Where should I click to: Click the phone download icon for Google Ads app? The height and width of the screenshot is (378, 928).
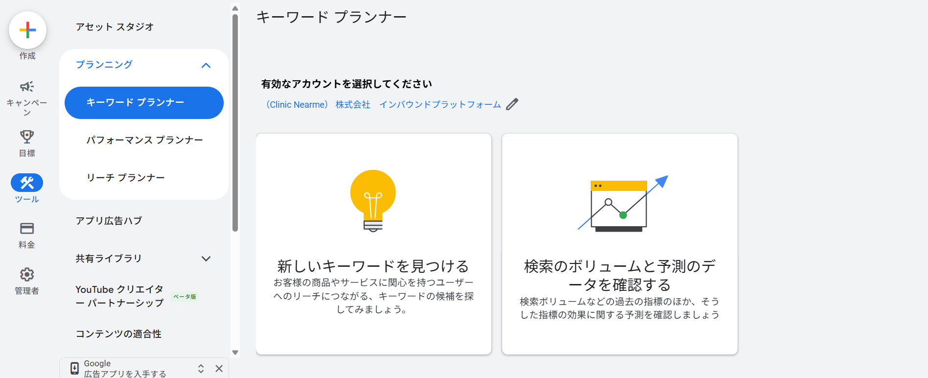tap(74, 368)
